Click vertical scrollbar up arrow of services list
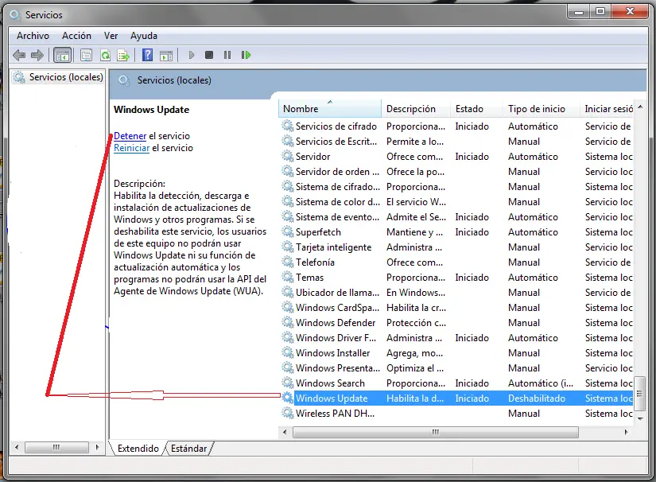Screen dimensions: 656x482 640,107
